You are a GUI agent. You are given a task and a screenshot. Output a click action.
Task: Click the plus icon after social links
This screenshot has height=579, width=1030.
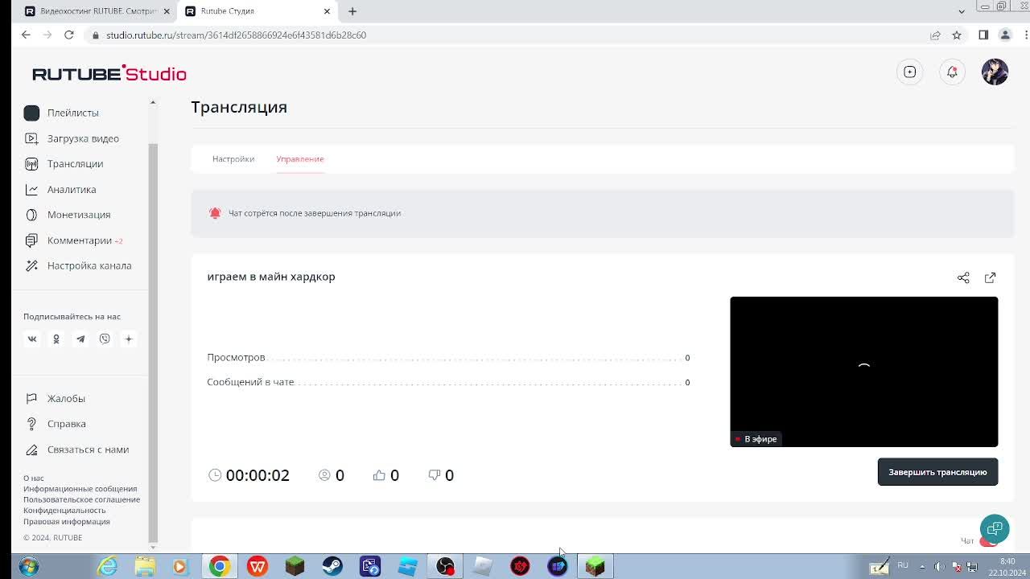(128, 339)
